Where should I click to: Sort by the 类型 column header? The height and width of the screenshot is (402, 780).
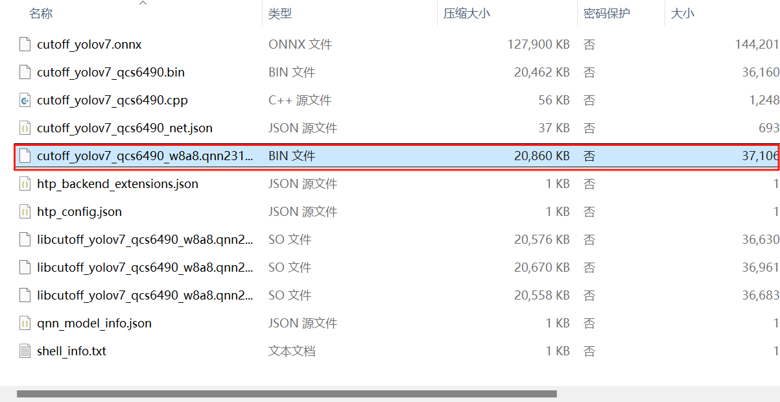[x=280, y=14]
